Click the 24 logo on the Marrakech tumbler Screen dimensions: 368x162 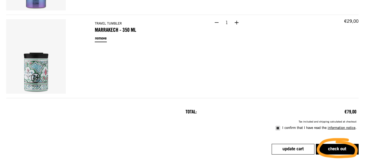36,78
